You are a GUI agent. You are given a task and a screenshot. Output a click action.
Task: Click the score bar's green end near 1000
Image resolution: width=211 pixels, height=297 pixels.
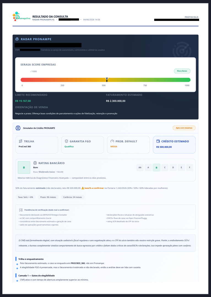click(x=188, y=80)
